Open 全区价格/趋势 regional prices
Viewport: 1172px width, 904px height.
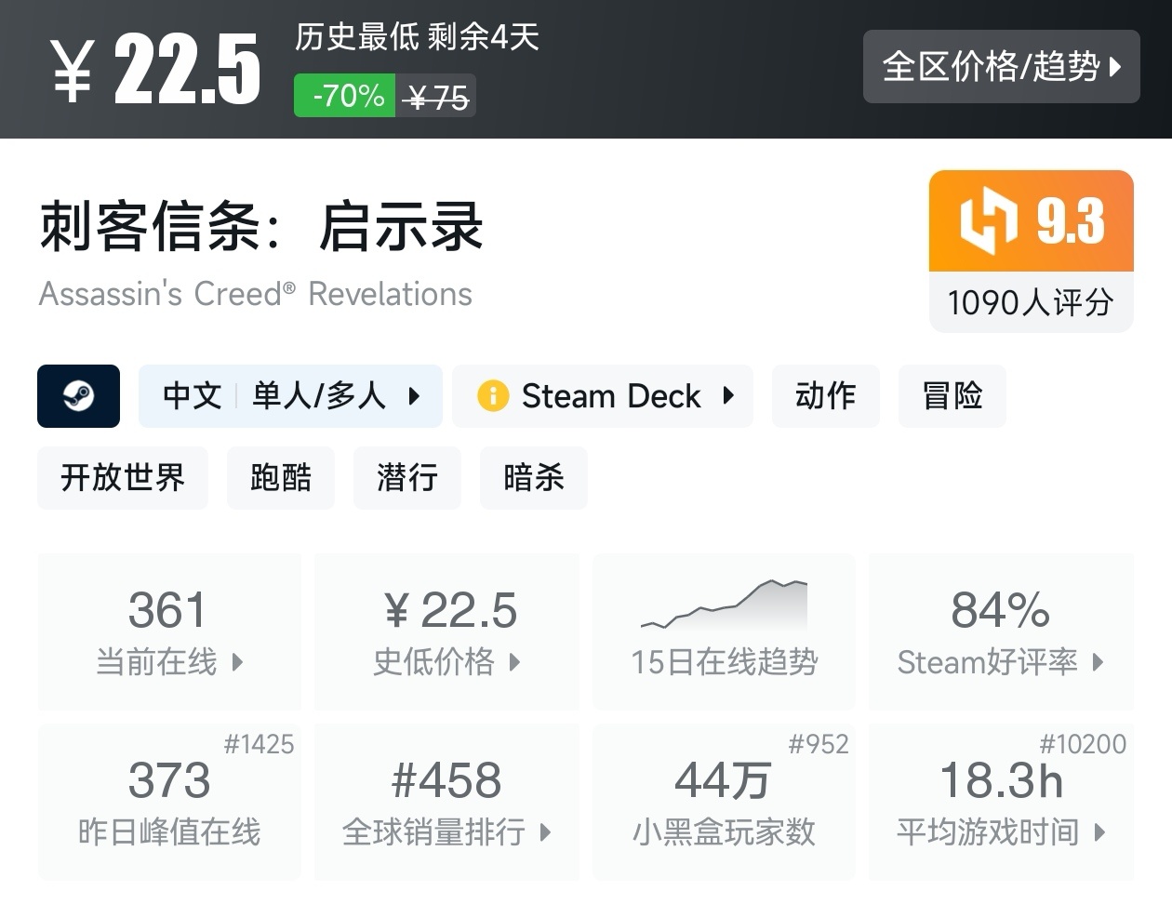(x=1002, y=66)
